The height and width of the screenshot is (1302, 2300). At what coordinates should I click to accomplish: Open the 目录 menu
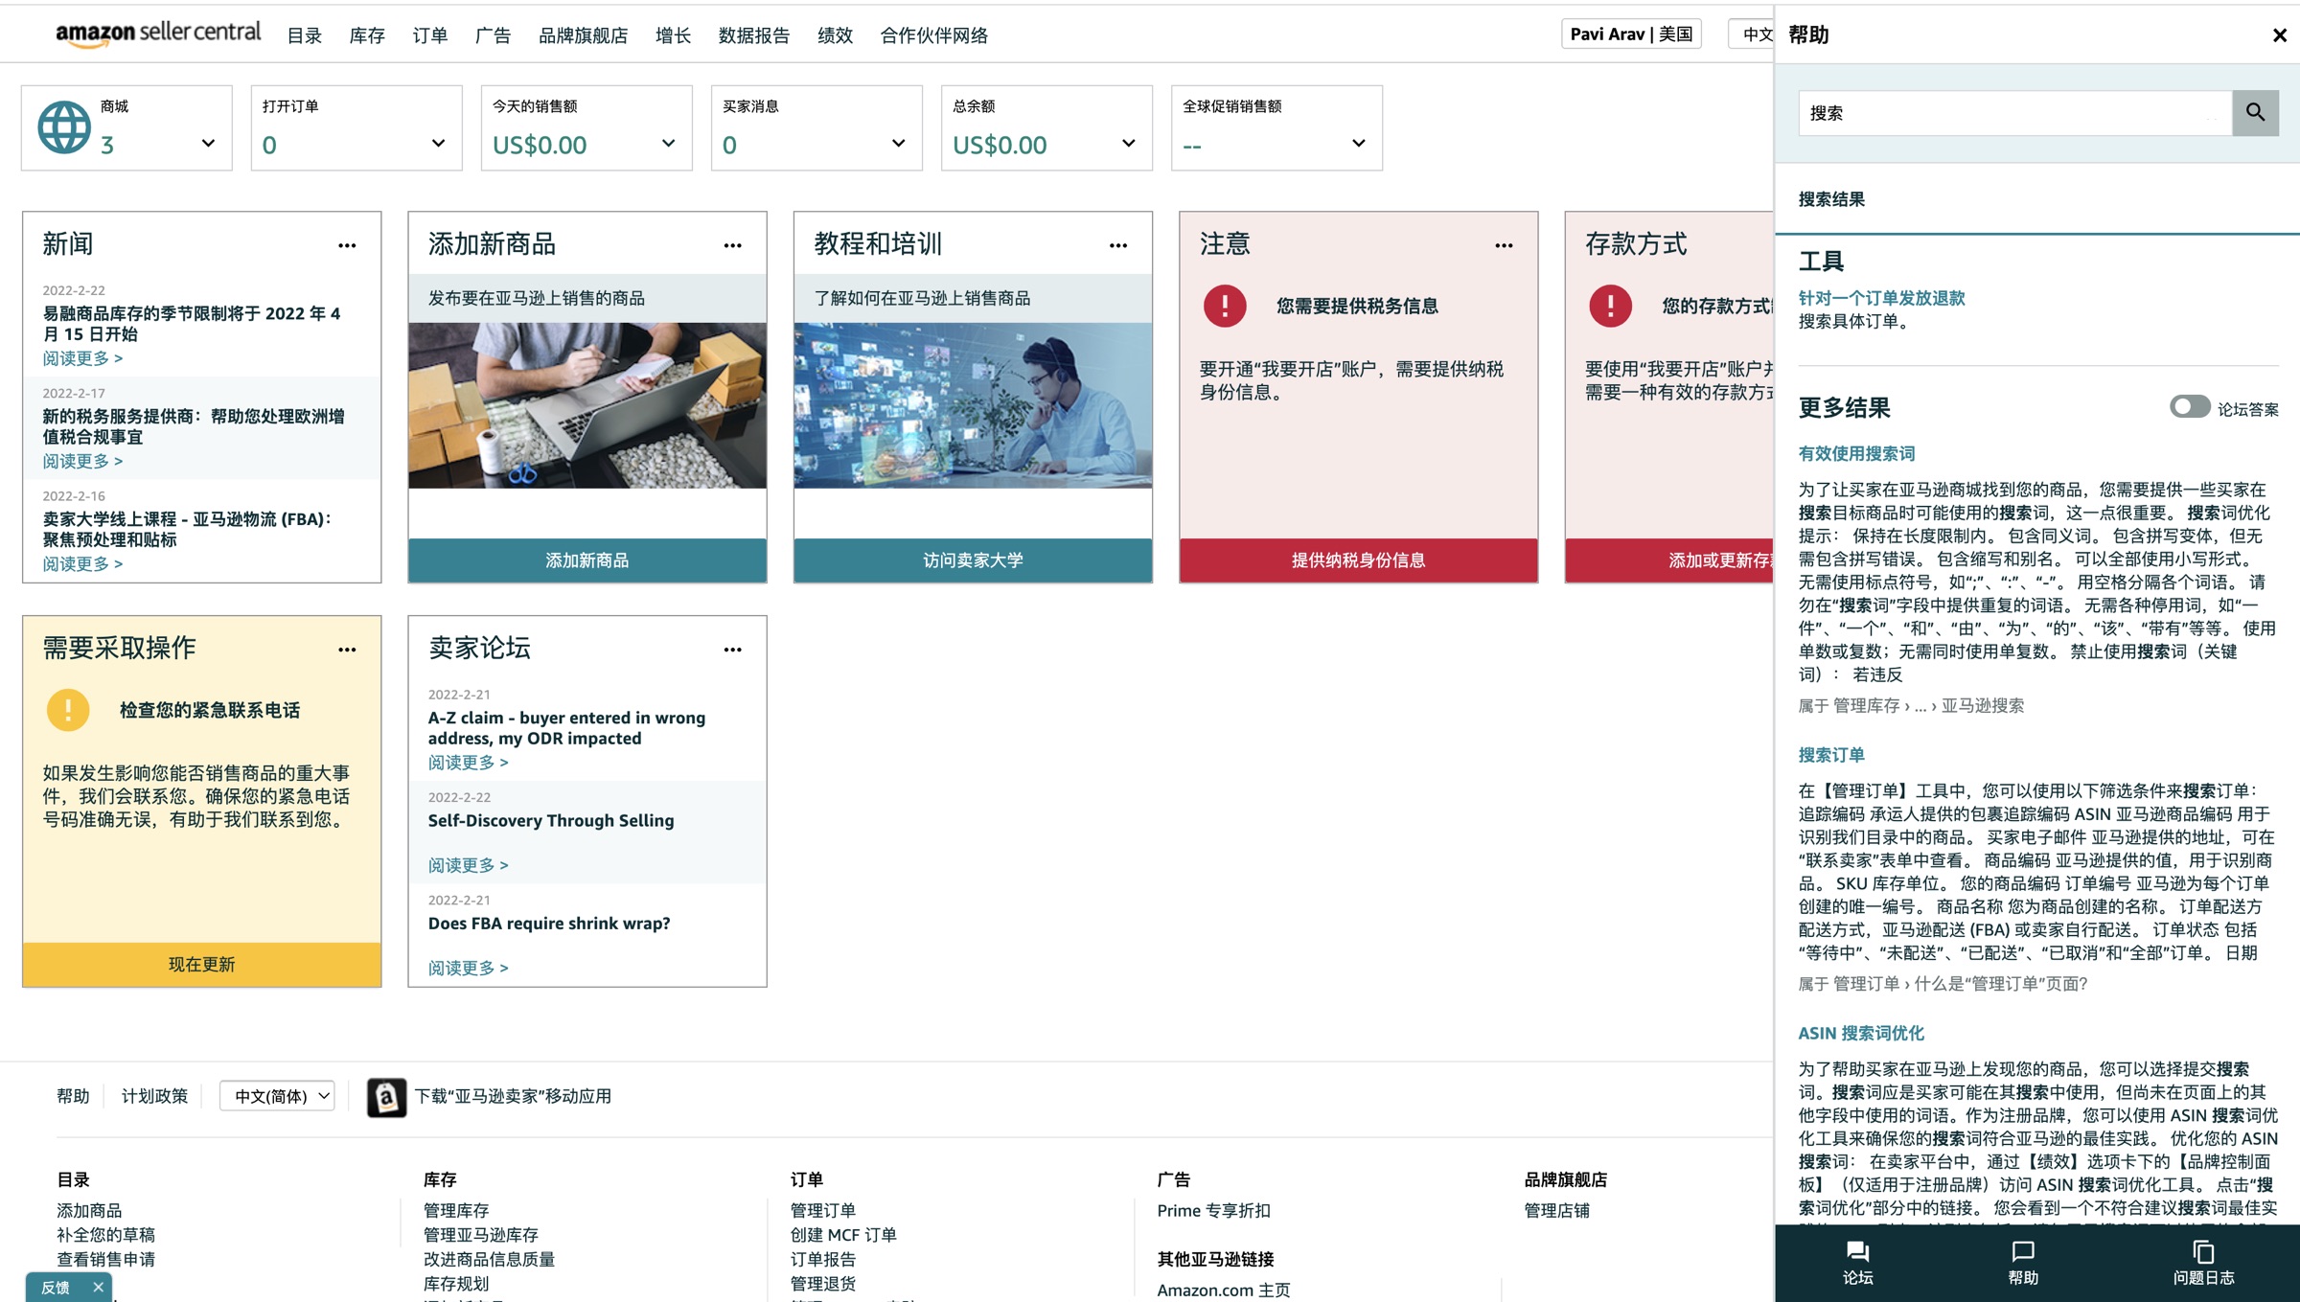pos(304,35)
